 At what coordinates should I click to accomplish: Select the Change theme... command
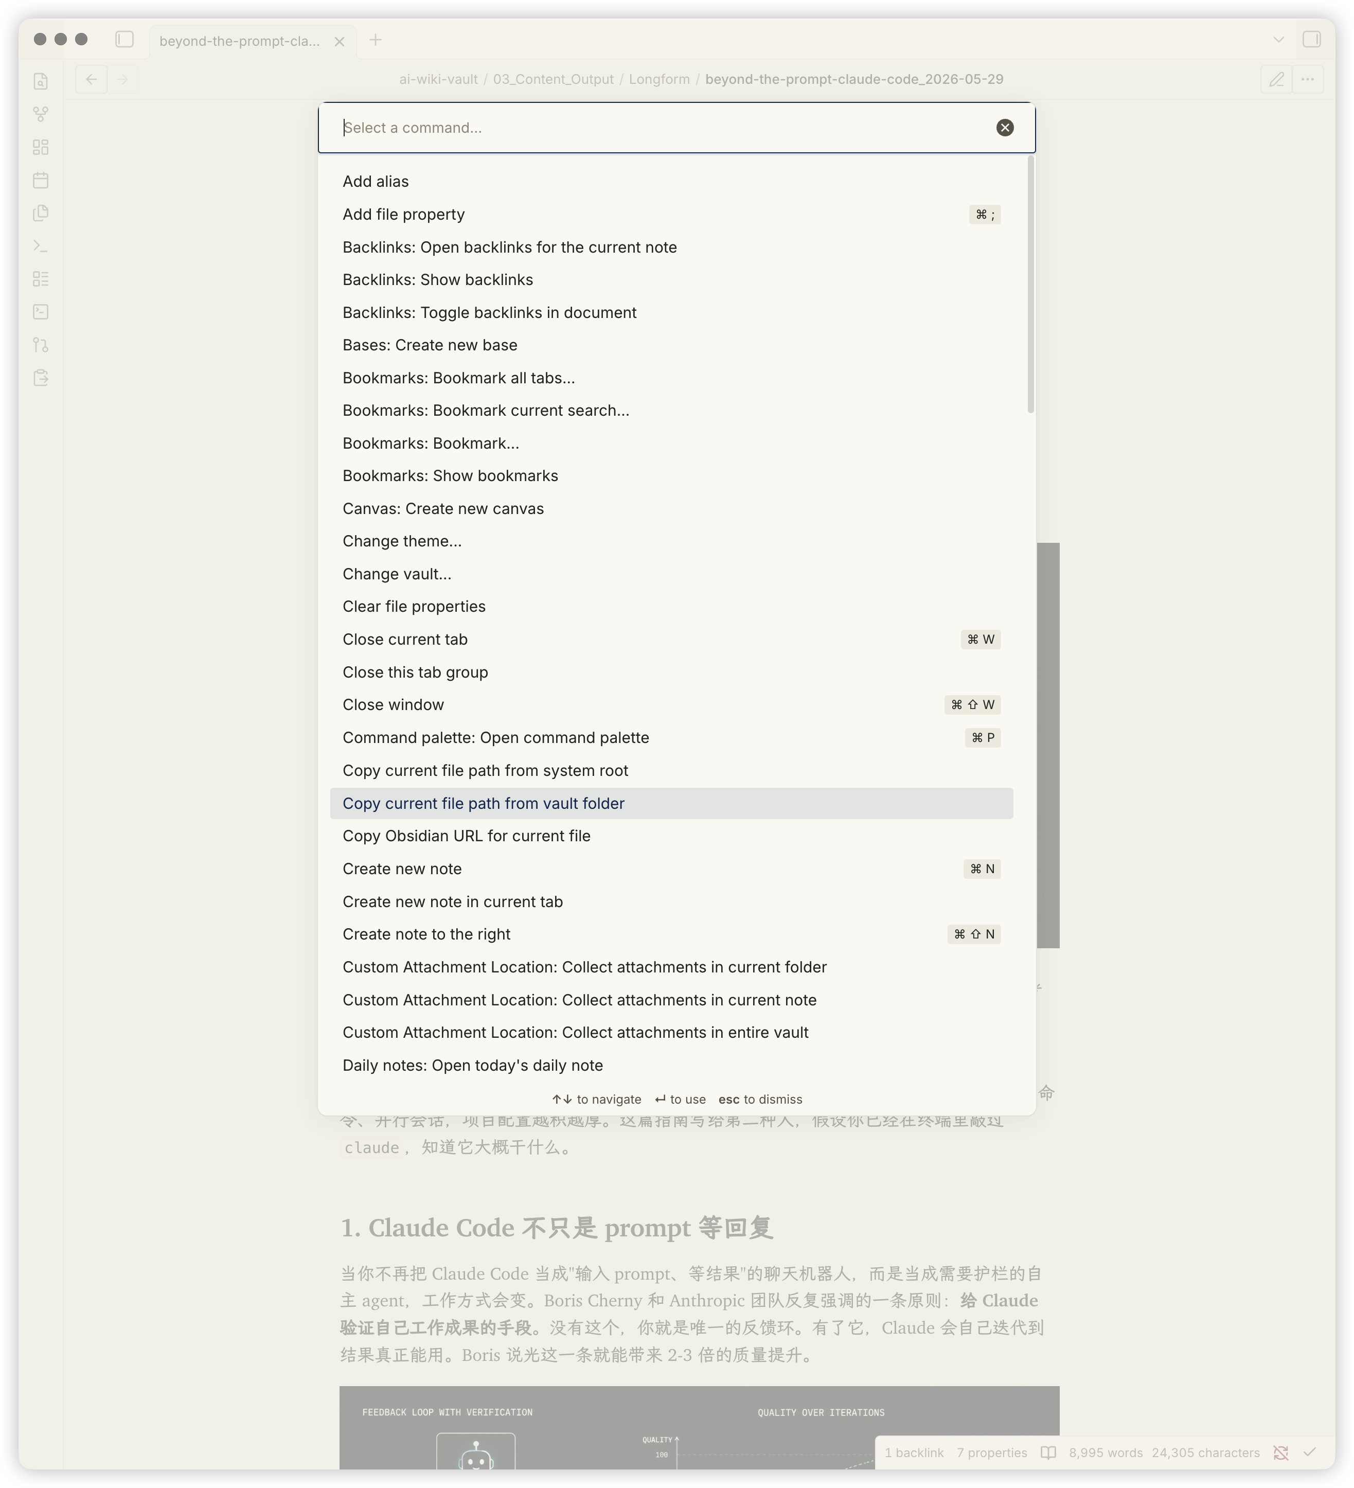pyautogui.click(x=671, y=541)
